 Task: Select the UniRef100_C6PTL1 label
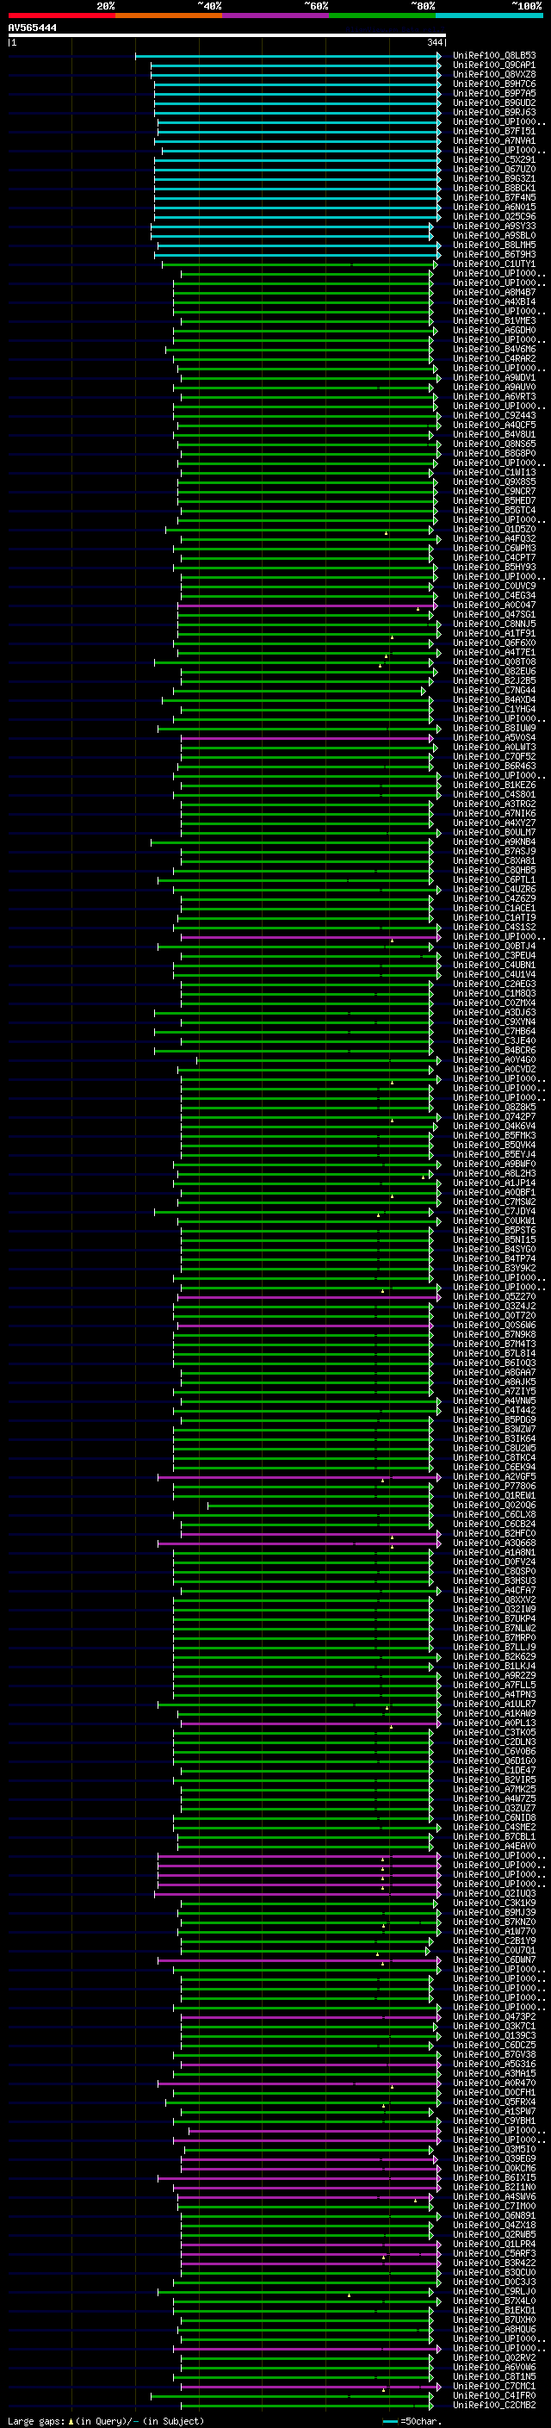click(x=494, y=879)
